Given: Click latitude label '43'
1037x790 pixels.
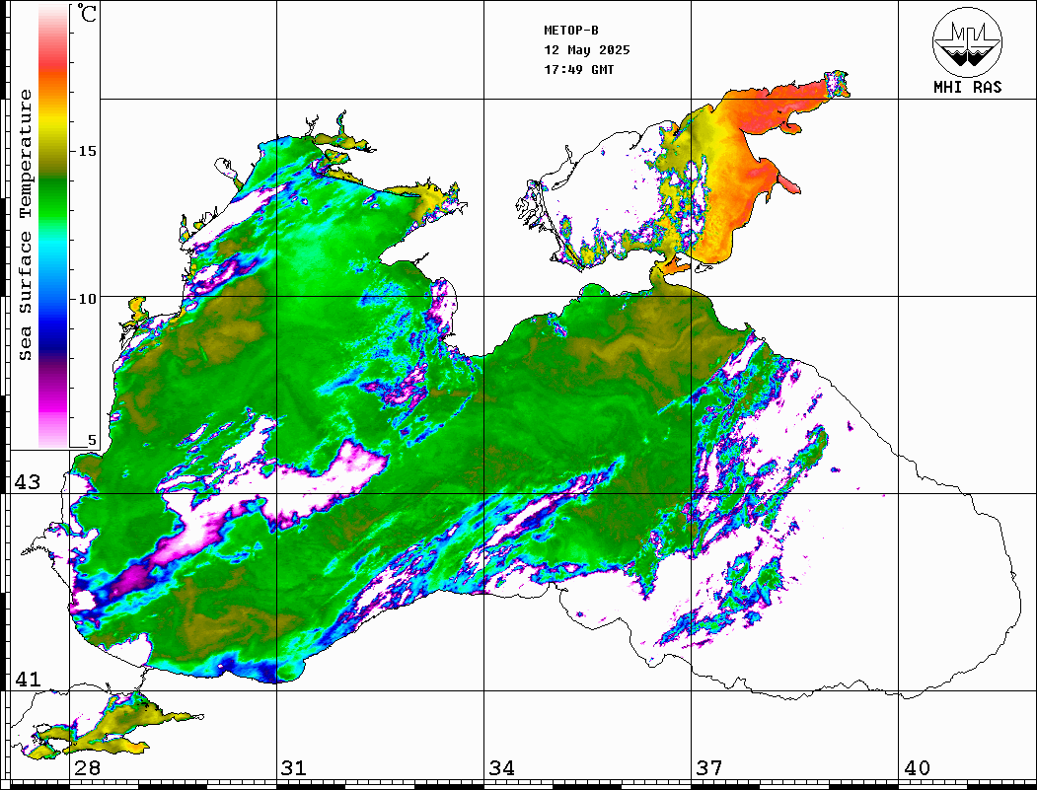Looking at the screenshot, I should pos(27,482).
